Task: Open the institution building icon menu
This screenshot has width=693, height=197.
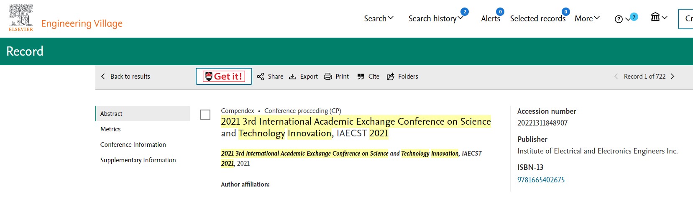Action: click(655, 17)
